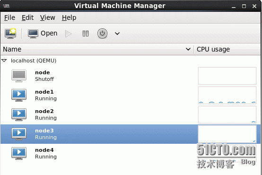This screenshot has height=175, width=262.
Task: Click the CPU usage graph for node1
Action: tap(227, 95)
